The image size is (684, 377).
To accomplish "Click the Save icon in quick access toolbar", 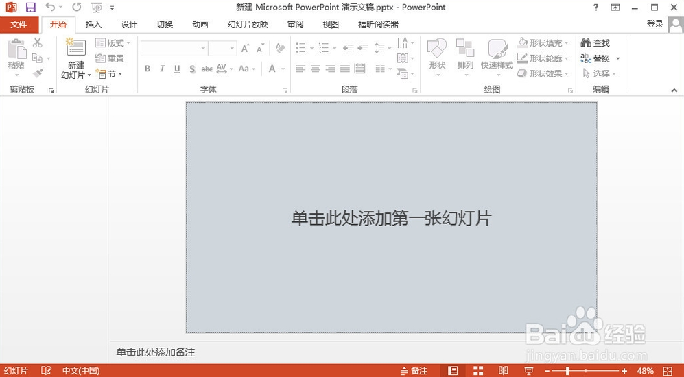I will tap(30, 8).
